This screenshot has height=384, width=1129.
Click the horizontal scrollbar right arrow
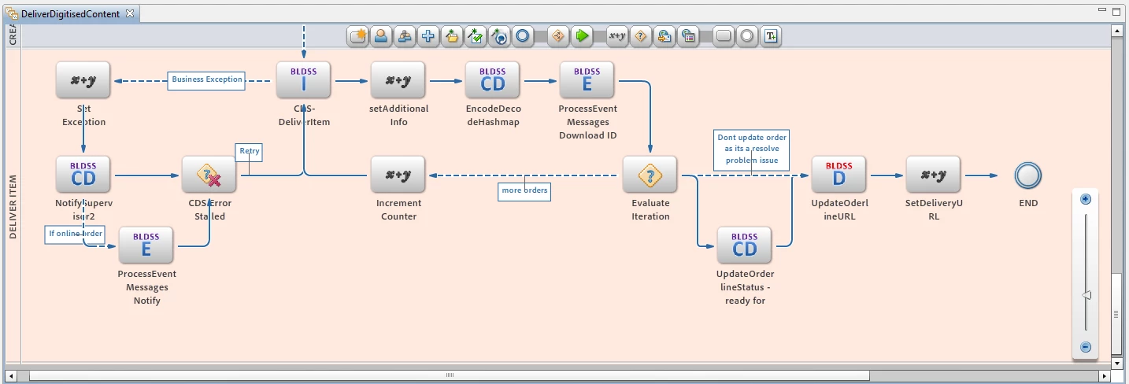[x=1104, y=375]
